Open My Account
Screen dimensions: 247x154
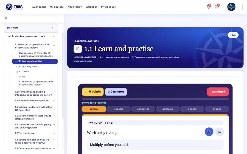point(108,7)
